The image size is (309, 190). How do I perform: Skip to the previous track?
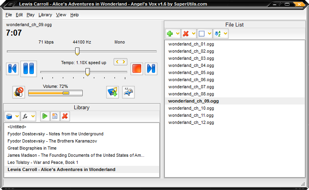(12, 68)
